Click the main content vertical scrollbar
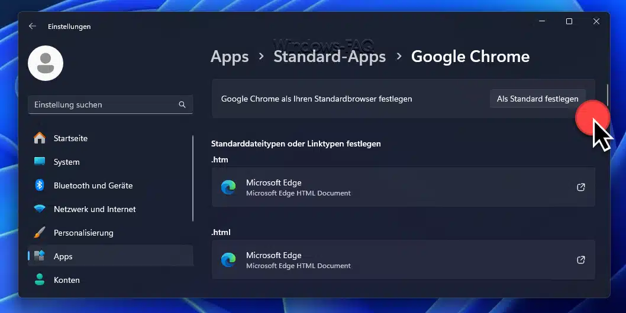Screen dimensions: 626x313 tap(607, 94)
